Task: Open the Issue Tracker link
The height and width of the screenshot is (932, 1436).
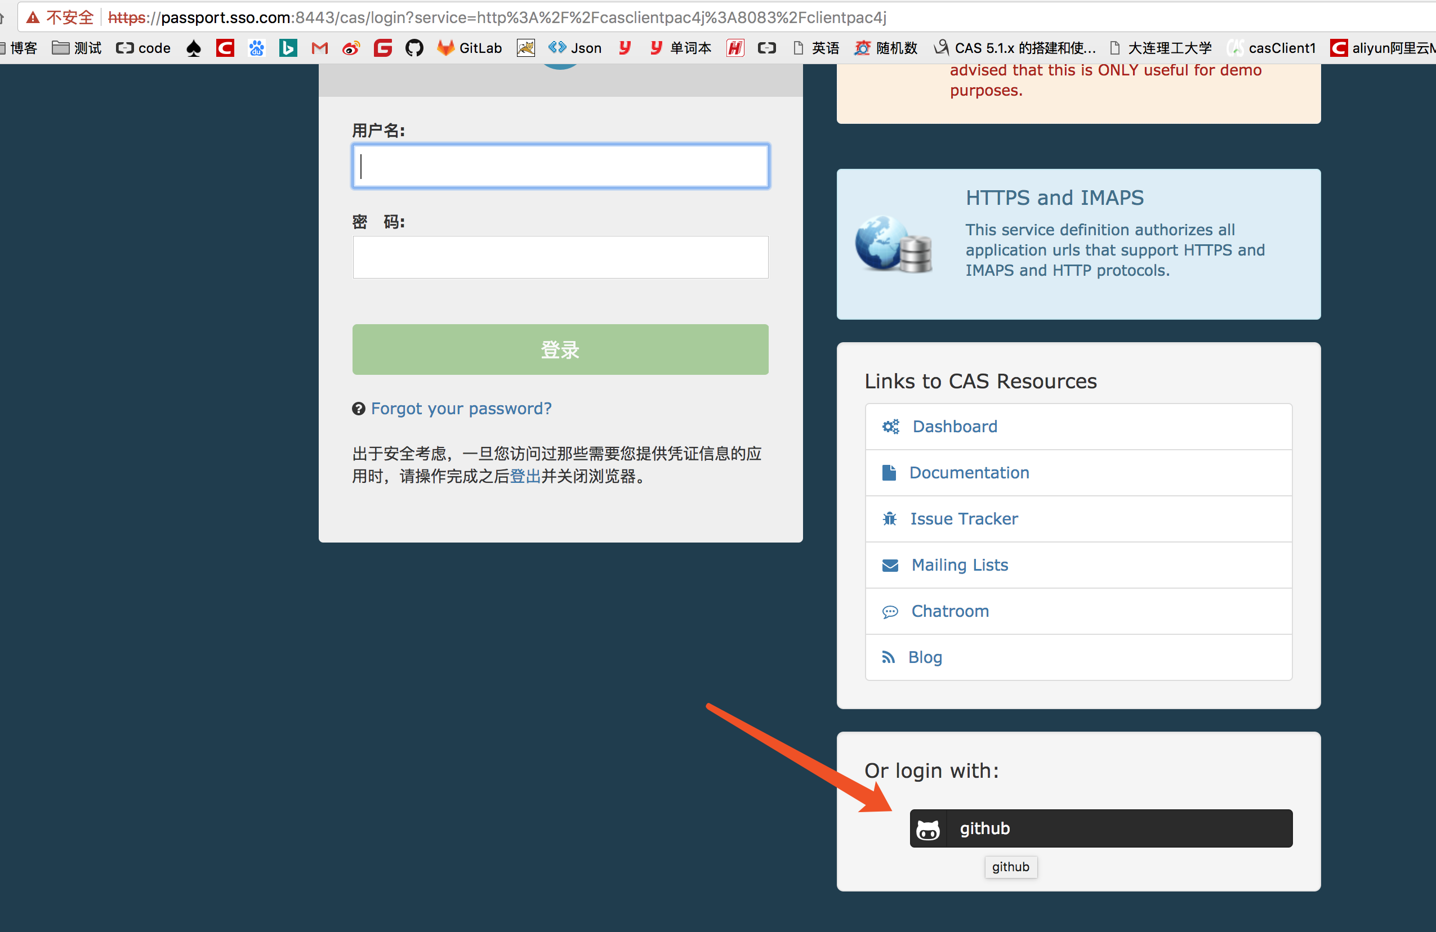Action: click(x=964, y=519)
